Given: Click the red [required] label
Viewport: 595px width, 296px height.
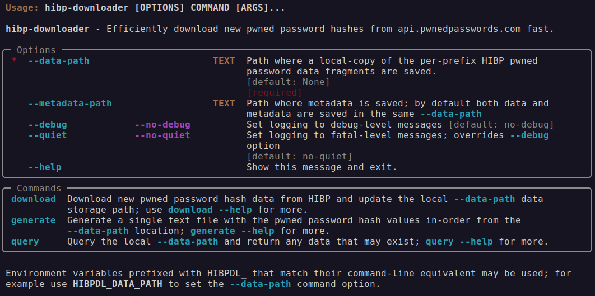Looking at the screenshot, I should pos(275,92).
